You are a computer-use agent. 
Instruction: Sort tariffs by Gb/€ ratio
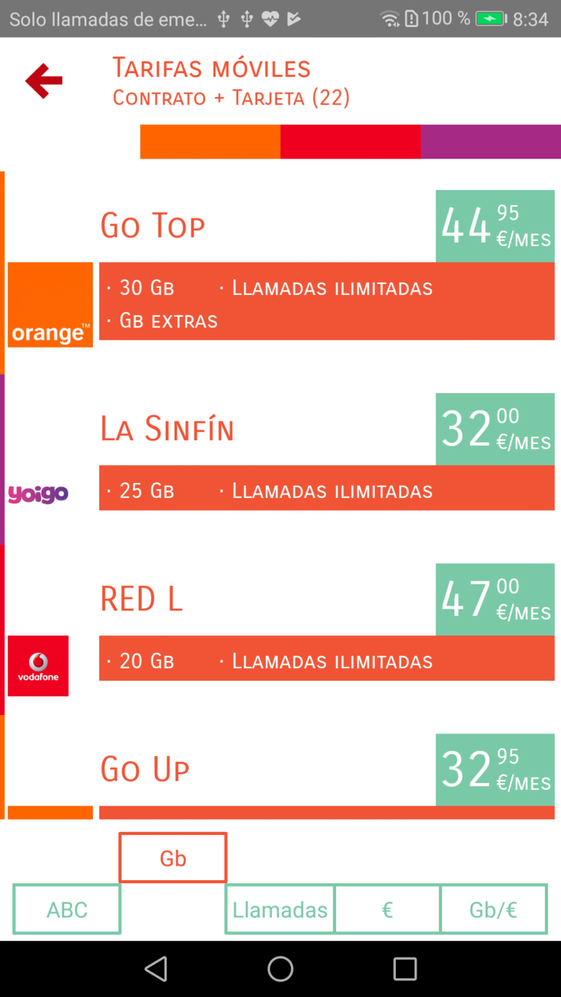coord(494,909)
